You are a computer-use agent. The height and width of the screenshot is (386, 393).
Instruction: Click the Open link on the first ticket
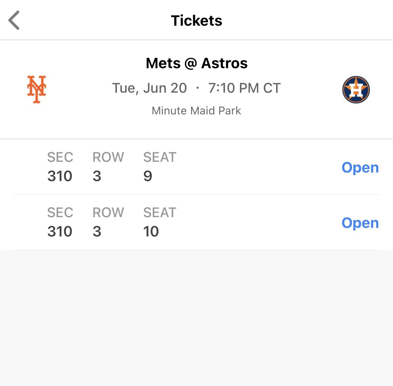pos(360,168)
